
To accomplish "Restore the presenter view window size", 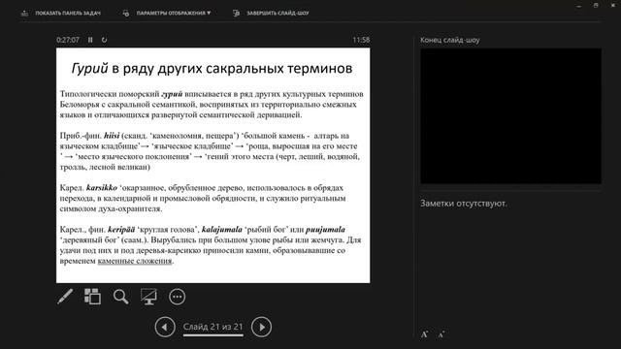I will point(596,6).
